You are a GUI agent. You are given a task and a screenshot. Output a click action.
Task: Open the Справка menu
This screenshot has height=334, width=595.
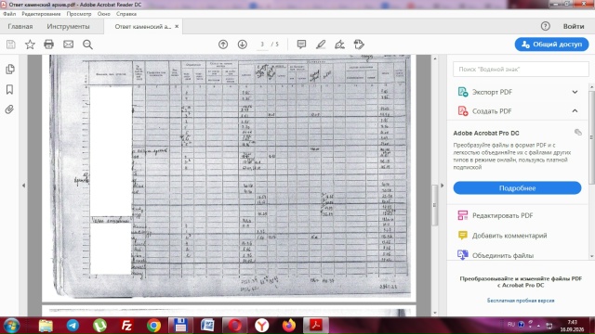click(x=126, y=14)
